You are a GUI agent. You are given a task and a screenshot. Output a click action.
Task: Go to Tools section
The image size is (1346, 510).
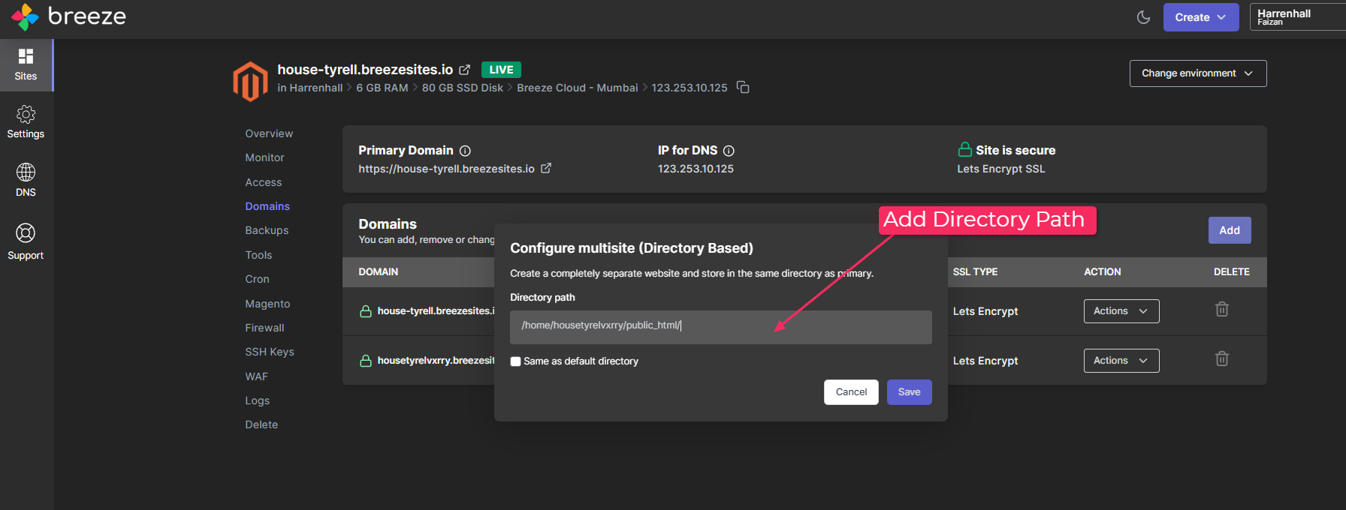pyautogui.click(x=258, y=255)
